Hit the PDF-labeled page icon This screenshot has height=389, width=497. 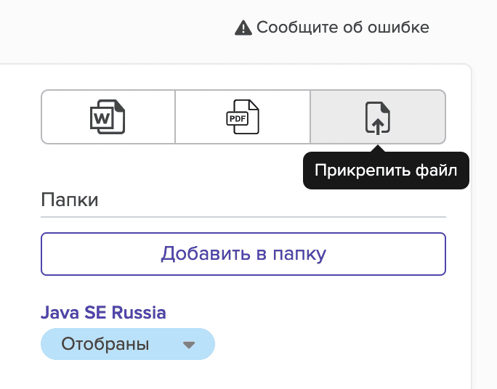(243, 117)
